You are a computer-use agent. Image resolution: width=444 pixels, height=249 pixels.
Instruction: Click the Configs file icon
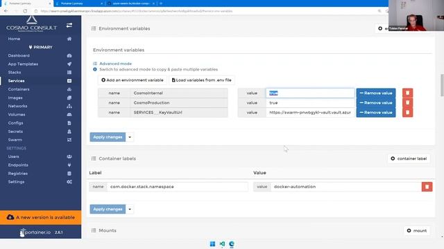(69, 123)
